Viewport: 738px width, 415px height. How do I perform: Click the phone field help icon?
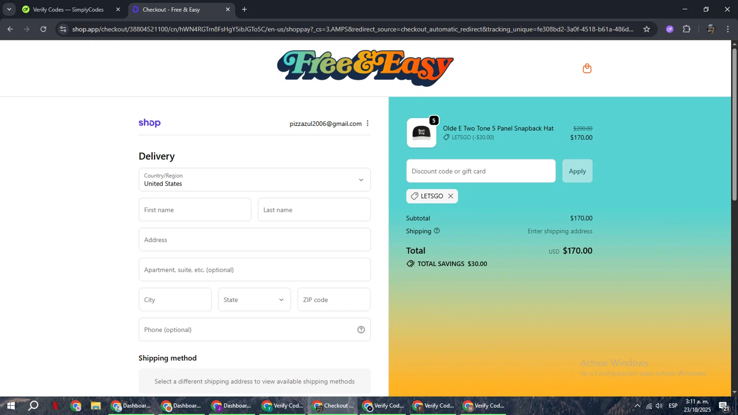click(361, 330)
